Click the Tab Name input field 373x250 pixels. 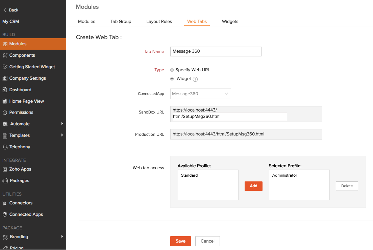coord(216,51)
